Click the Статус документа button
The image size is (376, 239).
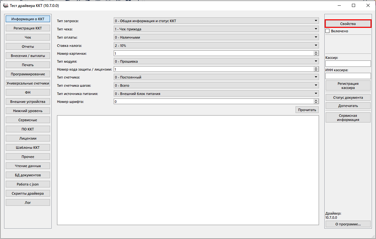(x=348, y=97)
